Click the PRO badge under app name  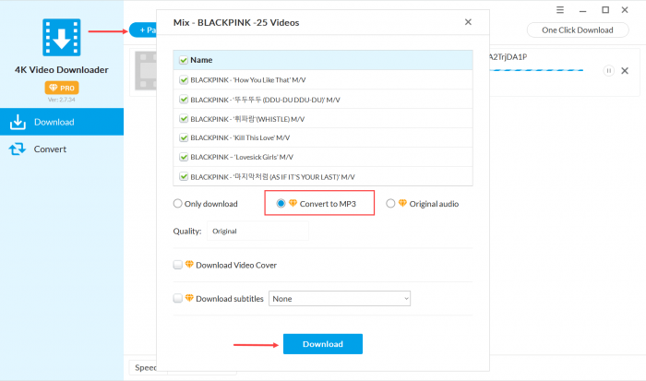[x=61, y=87]
